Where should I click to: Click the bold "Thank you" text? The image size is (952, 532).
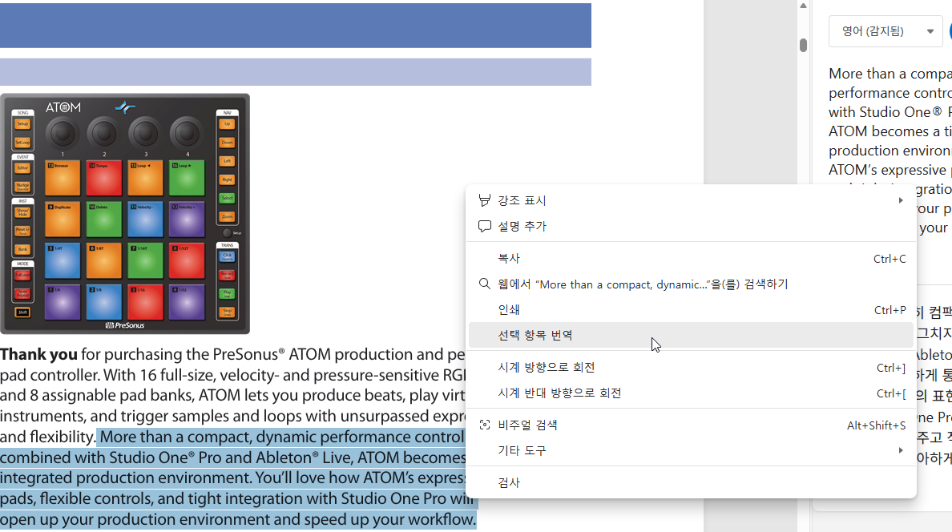pyautogui.click(x=38, y=354)
